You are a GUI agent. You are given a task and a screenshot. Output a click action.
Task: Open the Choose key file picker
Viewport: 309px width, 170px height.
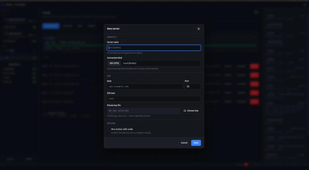(191, 110)
